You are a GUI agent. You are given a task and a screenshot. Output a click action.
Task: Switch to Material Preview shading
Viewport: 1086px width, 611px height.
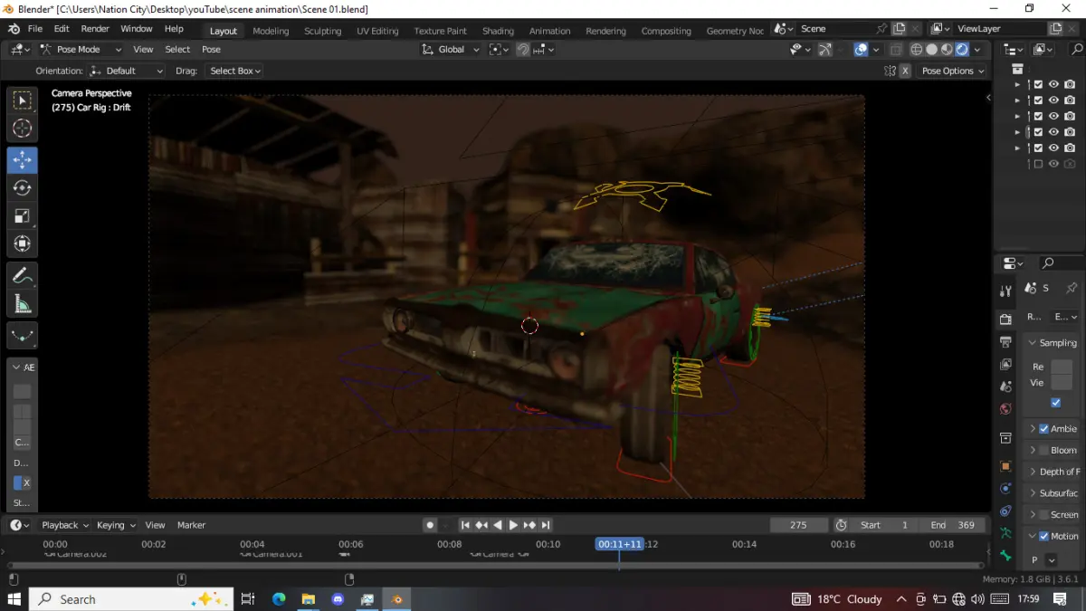pos(947,50)
